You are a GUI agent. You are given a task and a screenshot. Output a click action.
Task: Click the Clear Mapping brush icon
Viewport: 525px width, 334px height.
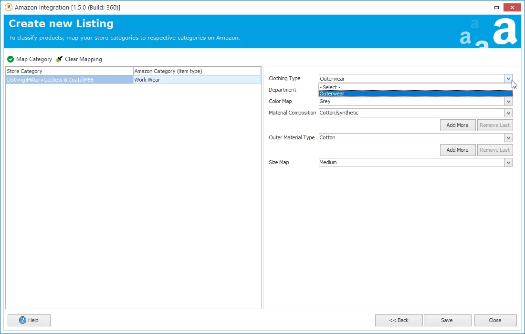click(59, 59)
